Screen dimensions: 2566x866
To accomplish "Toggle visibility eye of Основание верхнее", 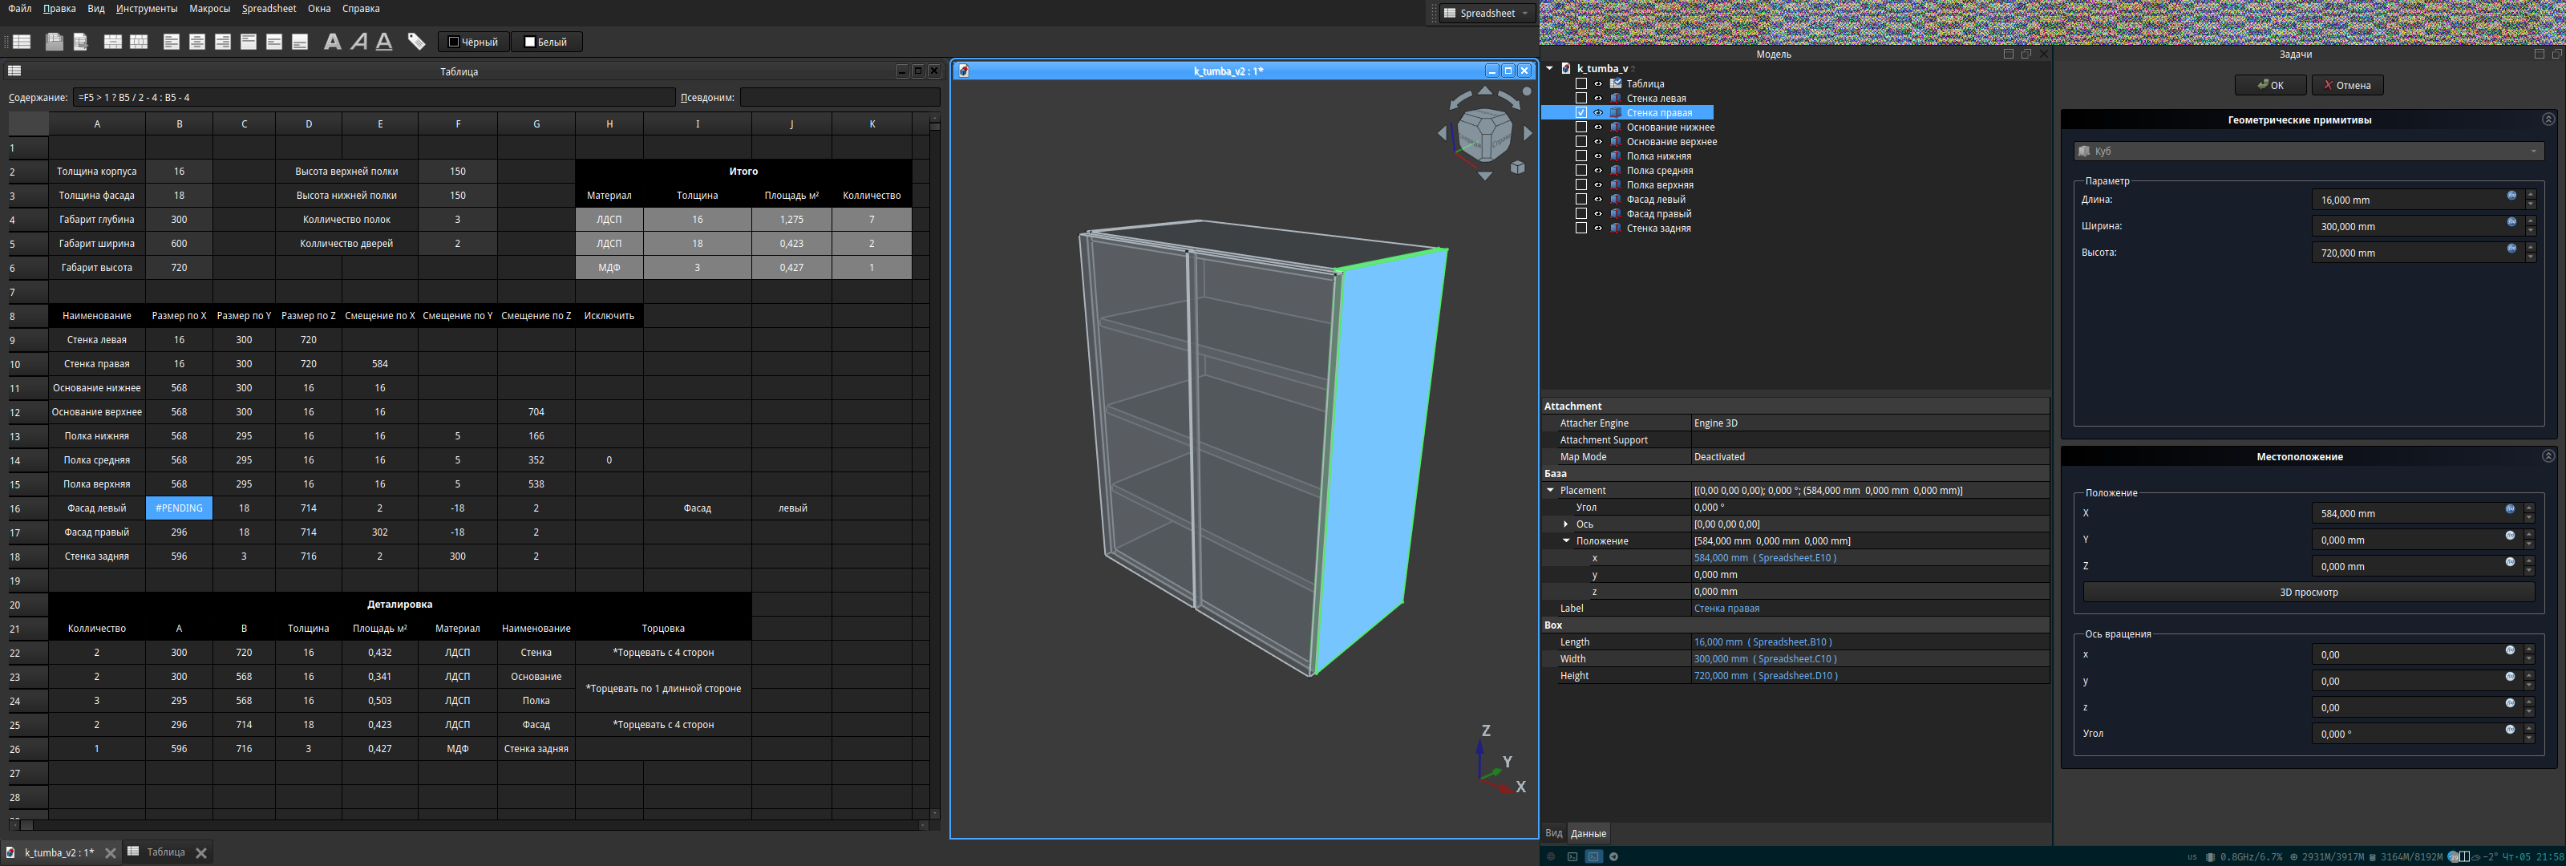I will pyautogui.click(x=1598, y=141).
